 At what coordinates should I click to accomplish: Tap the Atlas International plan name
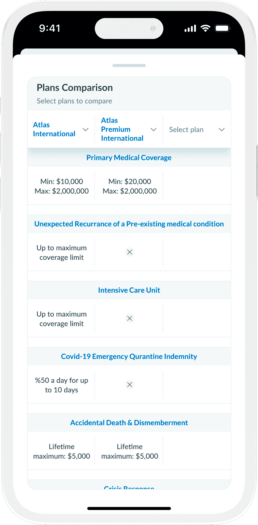coord(54,129)
